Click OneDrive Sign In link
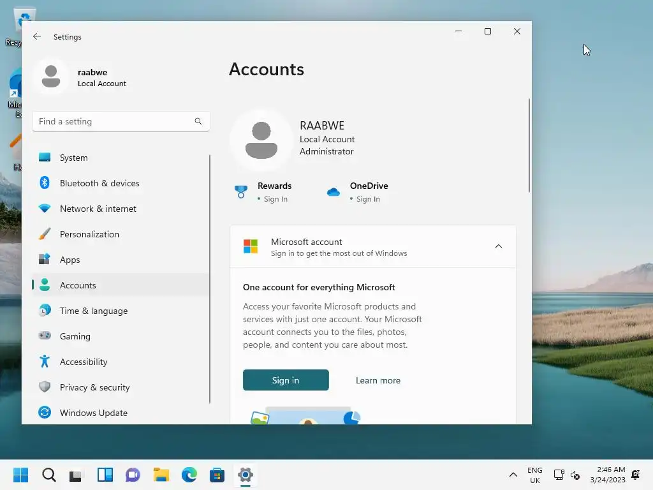The width and height of the screenshot is (653, 490). point(368,199)
